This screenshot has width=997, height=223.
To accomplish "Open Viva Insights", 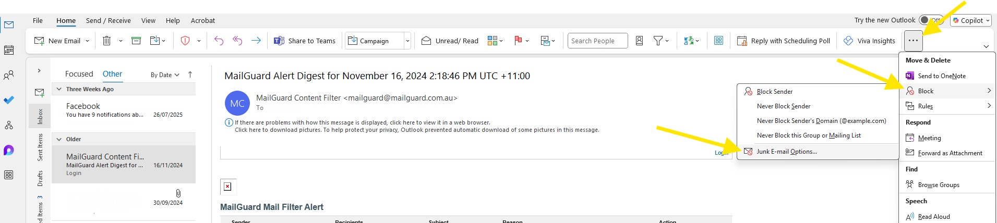I will [x=870, y=41].
